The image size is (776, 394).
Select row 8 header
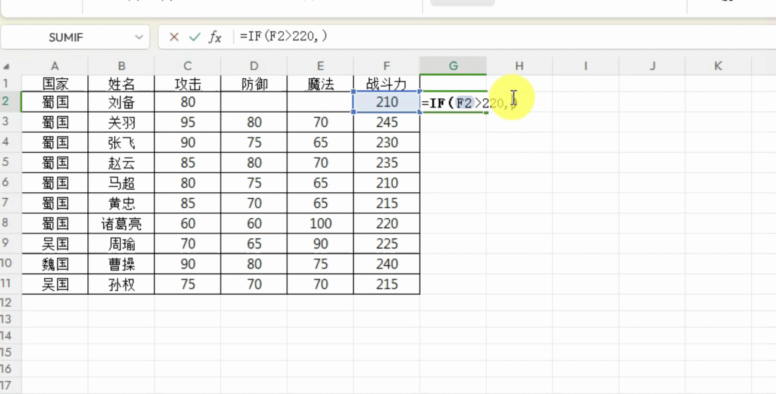[x=10, y=223]
